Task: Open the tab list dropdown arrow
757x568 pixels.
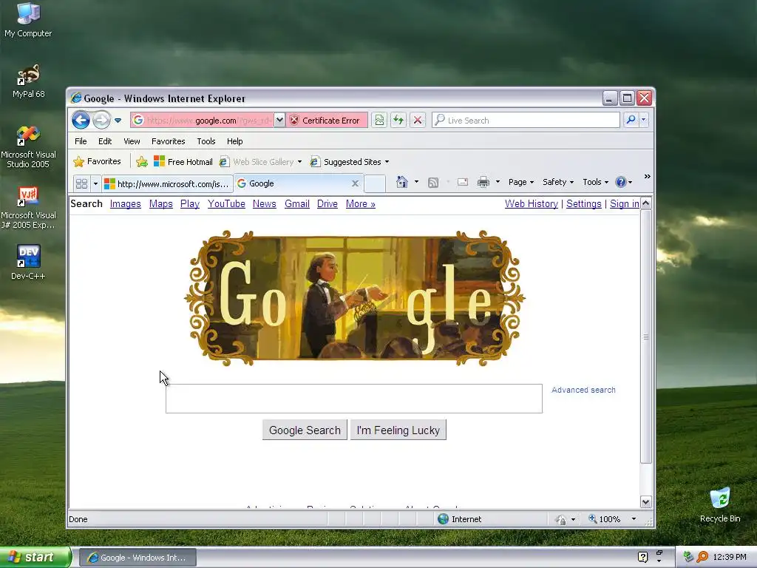Action: pyautogui.click(x=95, y=183)
